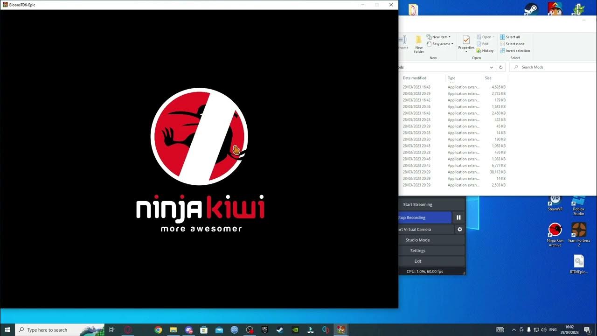
Task: Toggle Studio Mode in OBS
Action: click(x=431, y=240)
